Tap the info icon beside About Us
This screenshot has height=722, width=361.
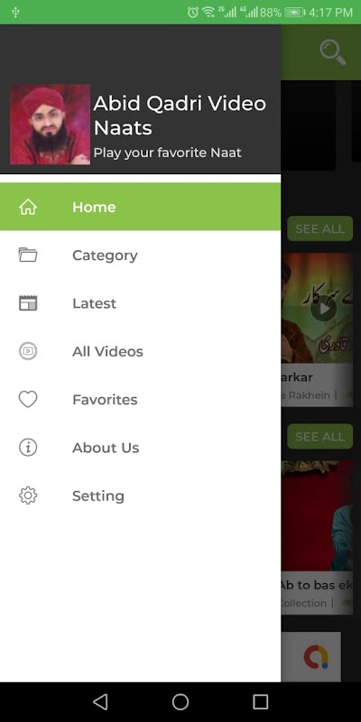(28, 448)
